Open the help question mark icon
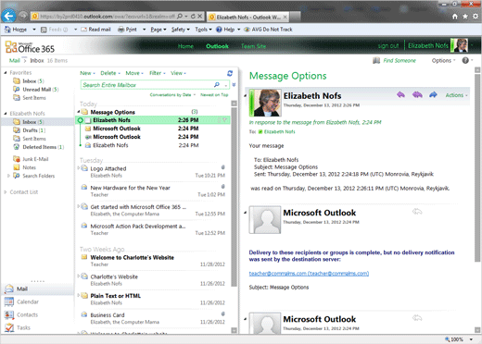 coord(465,60)
